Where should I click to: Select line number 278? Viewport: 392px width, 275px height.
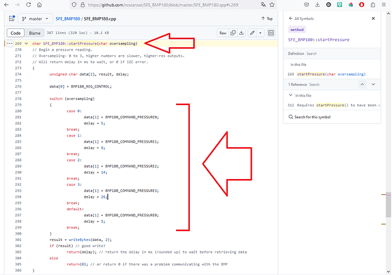point(18,99)
